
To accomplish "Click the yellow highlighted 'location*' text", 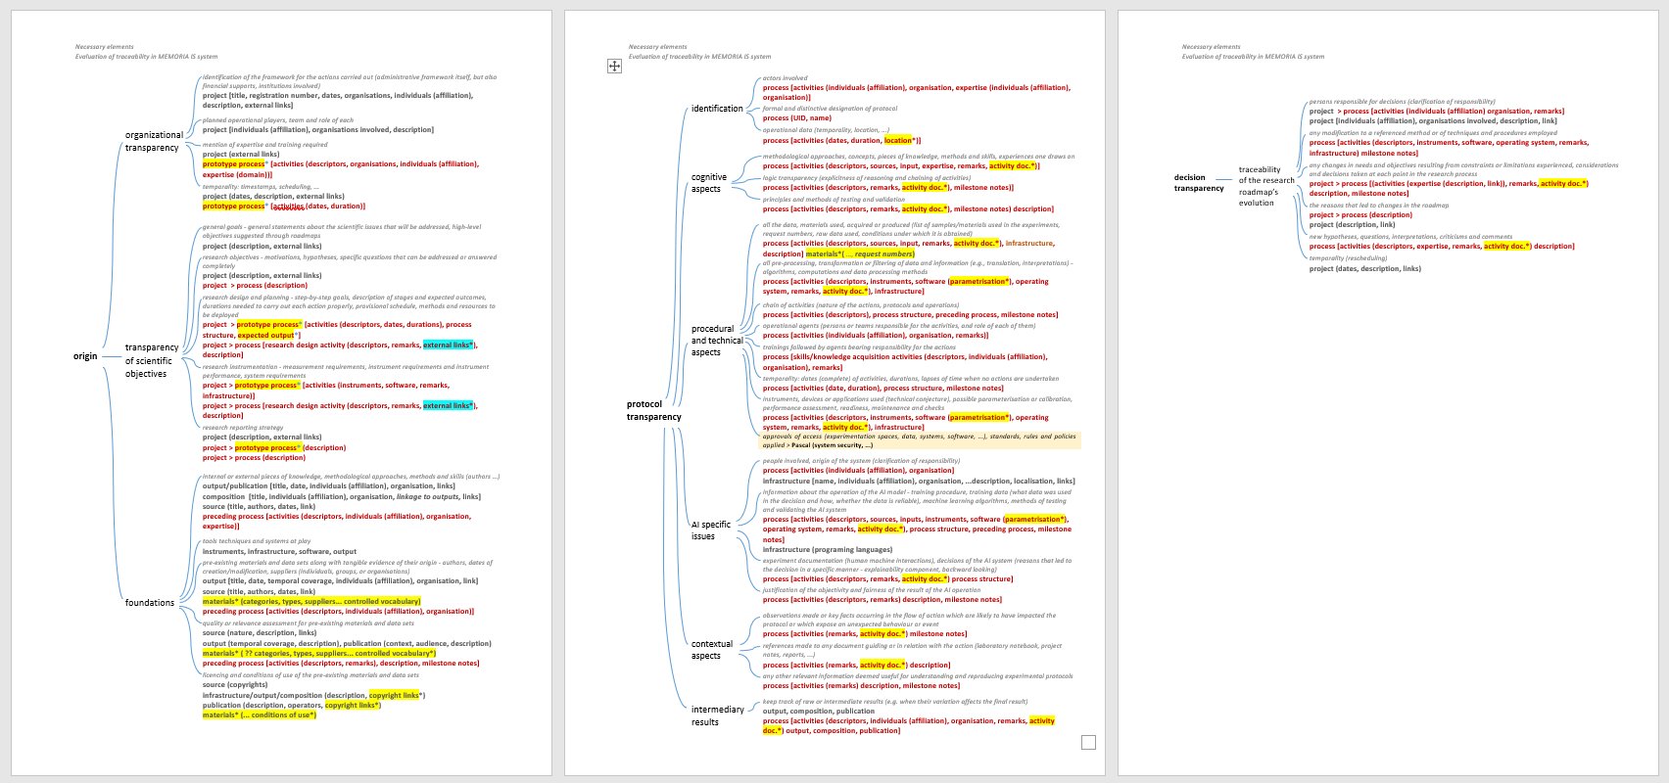I will 897,140.
